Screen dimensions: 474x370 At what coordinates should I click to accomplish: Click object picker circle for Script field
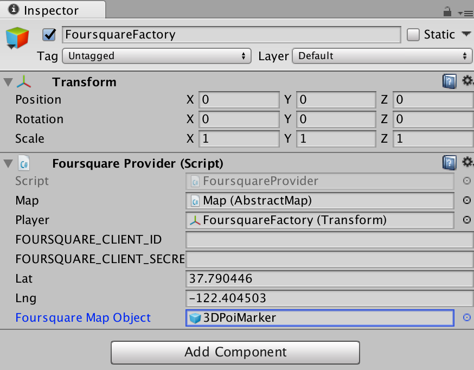point(467,181)
